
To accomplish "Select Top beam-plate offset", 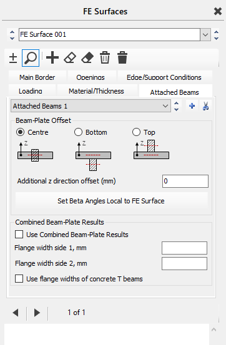I will click(136, 132).
